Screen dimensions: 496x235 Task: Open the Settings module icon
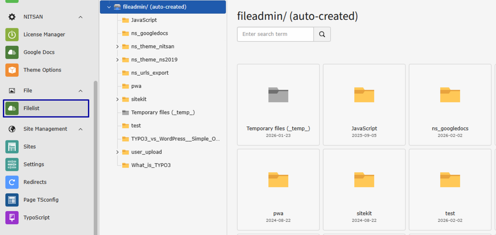click(x=12, y=164)
